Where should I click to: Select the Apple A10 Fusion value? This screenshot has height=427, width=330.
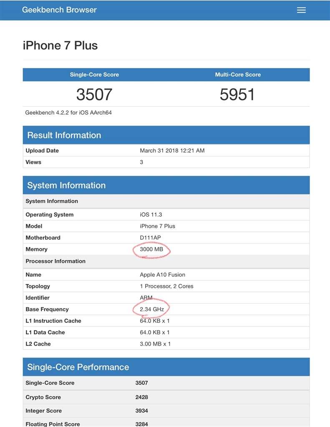(162, 274)
